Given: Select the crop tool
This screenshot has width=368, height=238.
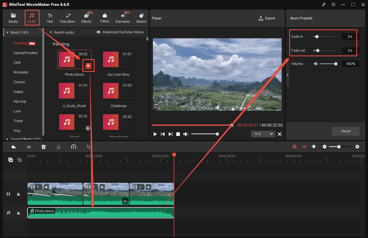Looking at the screenshot, I should click(88, 146).
